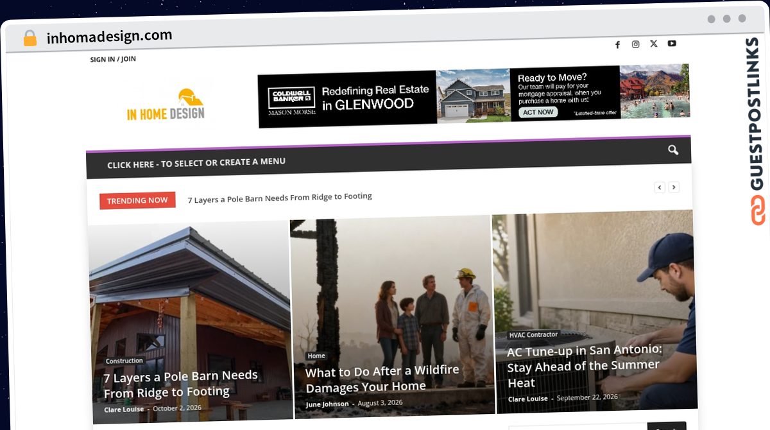Click the date 'September 22, 2026'
This screenshot has height=430, width=770.
click(587, 397)
